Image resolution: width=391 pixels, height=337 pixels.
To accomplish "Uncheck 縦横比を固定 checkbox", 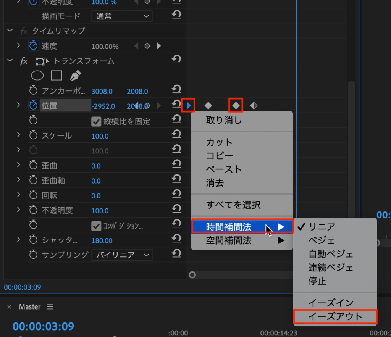I will tap(96, 122).
